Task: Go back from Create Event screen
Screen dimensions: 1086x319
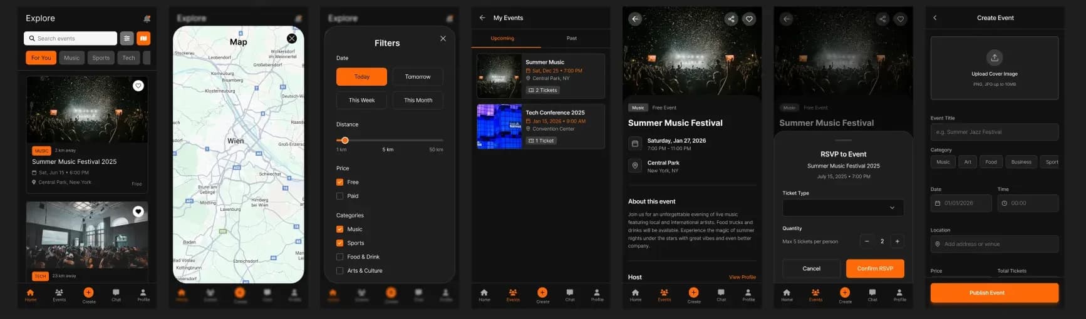Action: 935,18
